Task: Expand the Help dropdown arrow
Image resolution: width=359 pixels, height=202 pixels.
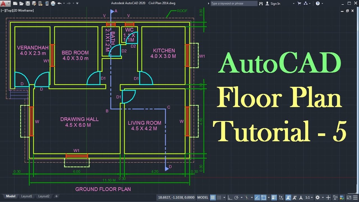Action: click(x=322, y=4)
